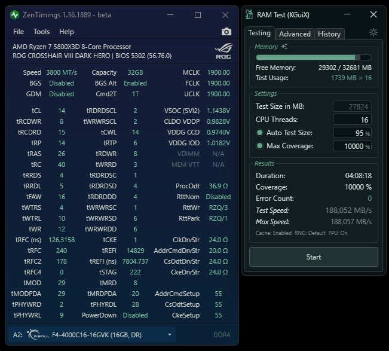The image size is (389, 351).
Task: Click the CPU Threads input field
Action: pos(352,120)
